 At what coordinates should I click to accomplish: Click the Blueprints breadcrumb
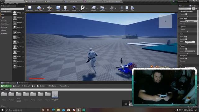(x=63, y=86)
